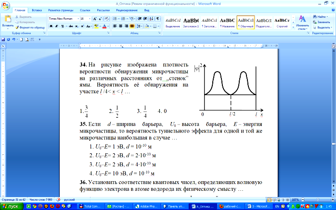This screenshot has height=210, width=336.
Task: Open the font color dropdown arrow
Action: pos(108,26)
